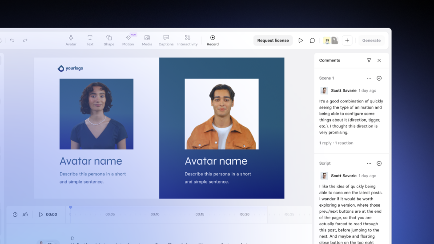Image resolution: width=434 pixels, height=244 pixels.
Task: Jump to 00:10 on the timeline
Action: tap(155, 214)
